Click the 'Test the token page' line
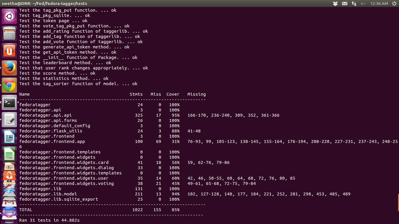The height and width of the screenshot is (224, 399). click(53, 21)
